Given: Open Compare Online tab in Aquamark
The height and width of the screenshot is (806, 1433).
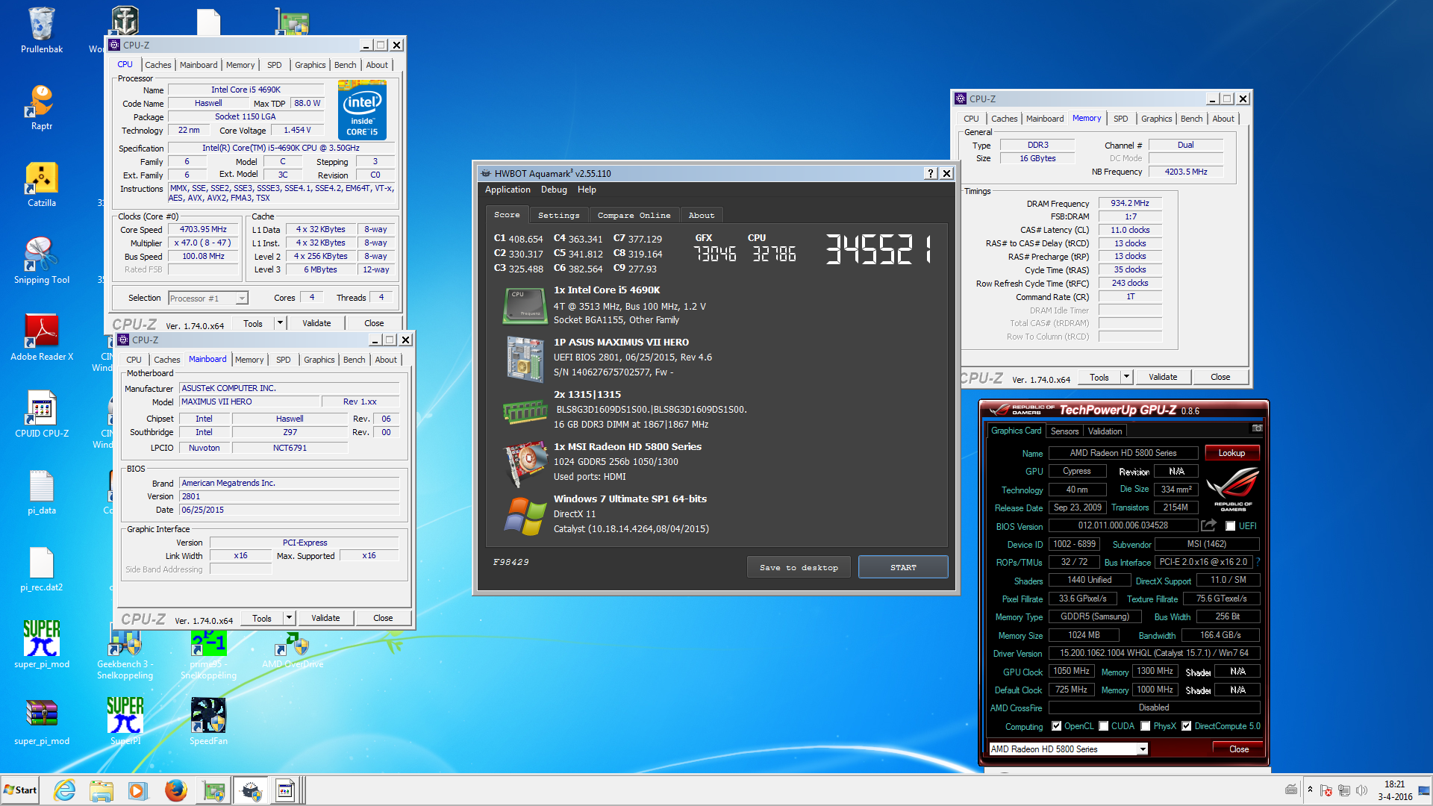Looking at the screenshot, I should pos(634,215).
